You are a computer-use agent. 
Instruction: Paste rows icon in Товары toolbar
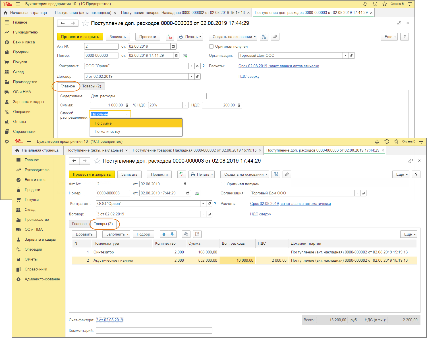tap(197, 234)
